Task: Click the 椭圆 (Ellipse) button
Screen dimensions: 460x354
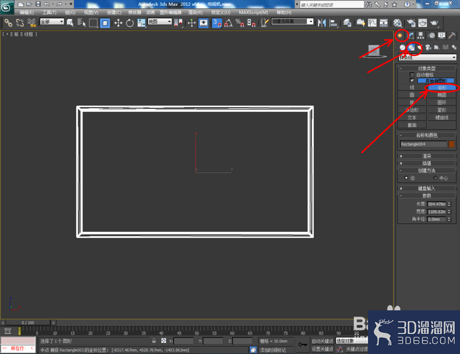Action: (442, 95)
